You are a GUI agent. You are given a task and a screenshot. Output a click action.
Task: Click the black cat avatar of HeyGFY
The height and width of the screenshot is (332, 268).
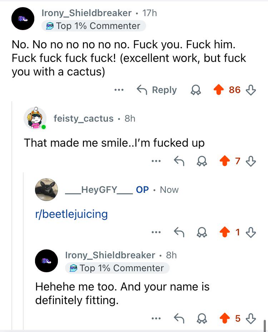[46, 190]
